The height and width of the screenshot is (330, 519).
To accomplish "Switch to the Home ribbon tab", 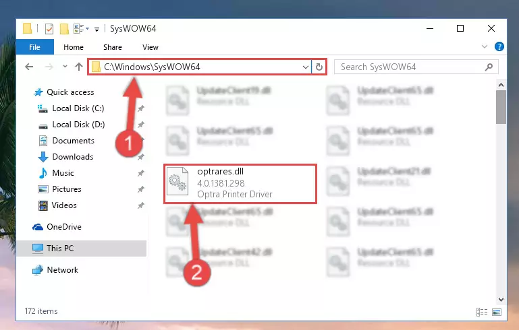I will pyautogui.click(x=74, y=47).
